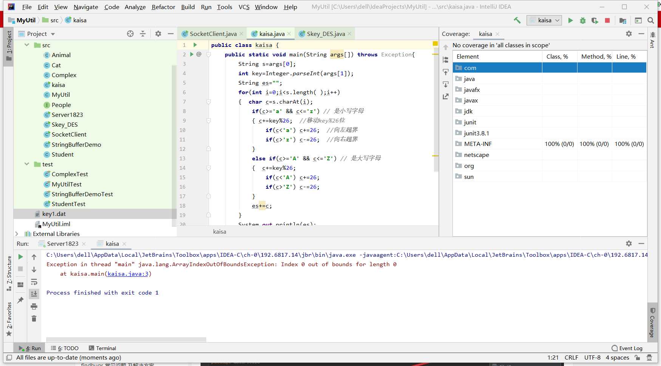Click the Build Project hammer icon

click(517, 20)
